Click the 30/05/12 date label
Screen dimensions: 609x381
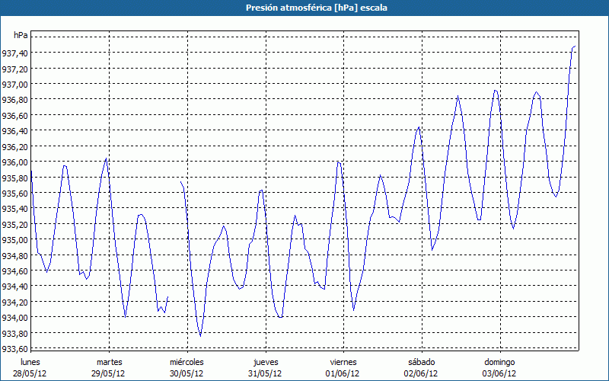(187, 373)
